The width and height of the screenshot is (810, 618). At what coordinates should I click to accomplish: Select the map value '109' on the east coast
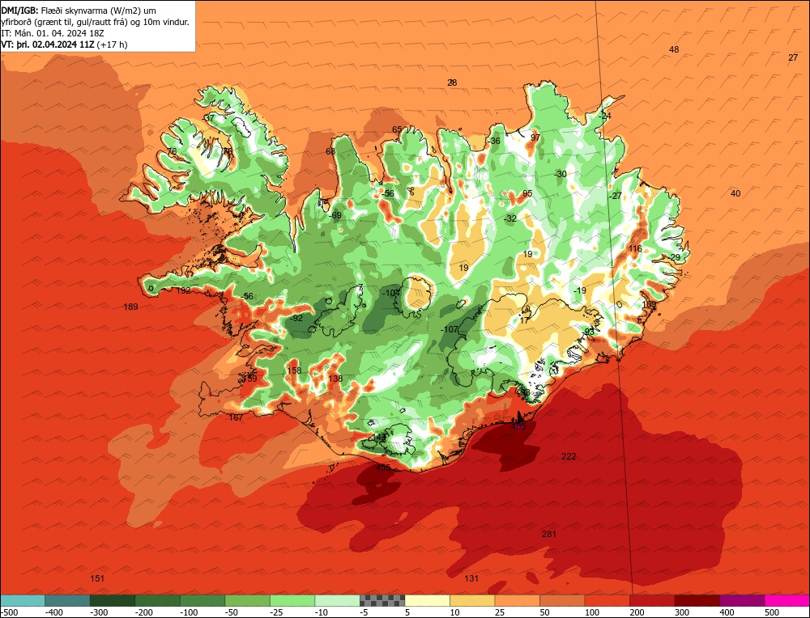649,304
